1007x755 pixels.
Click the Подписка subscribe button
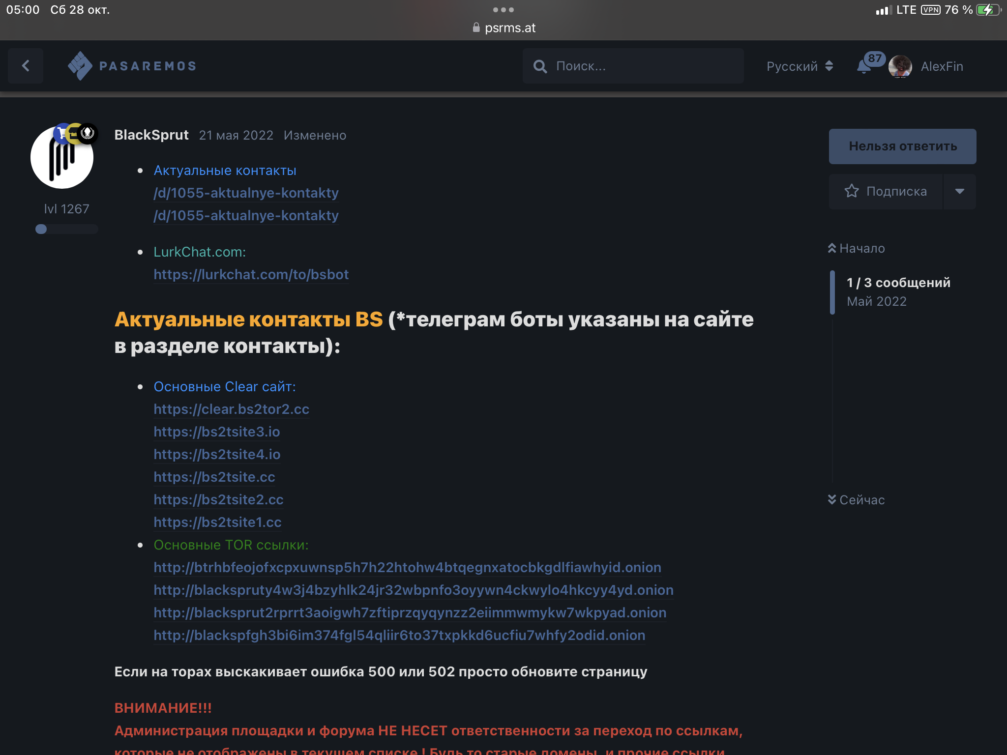coord(886,192)
